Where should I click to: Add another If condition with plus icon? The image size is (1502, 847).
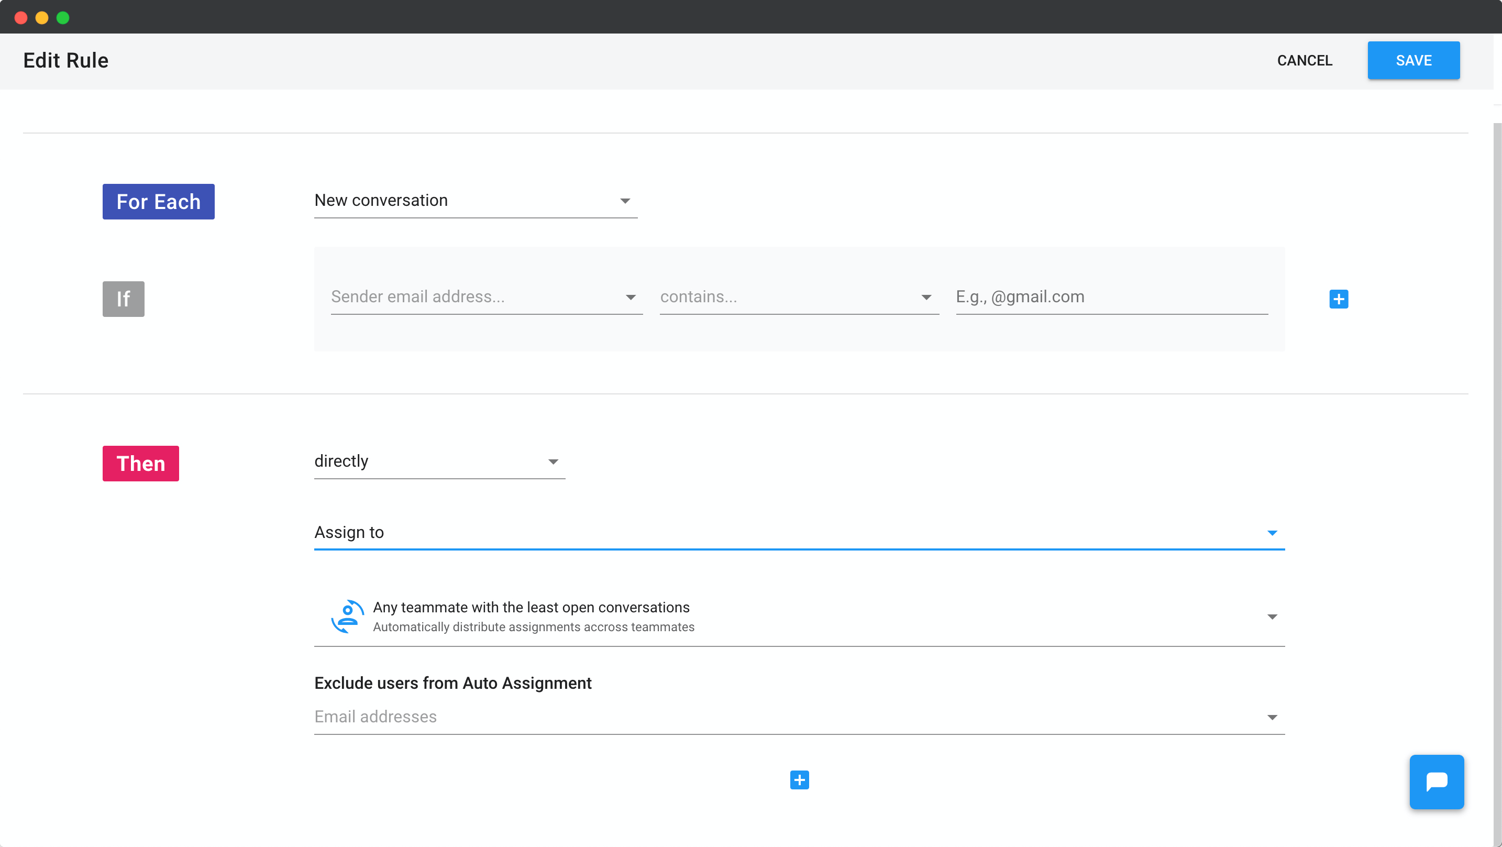1338,299
